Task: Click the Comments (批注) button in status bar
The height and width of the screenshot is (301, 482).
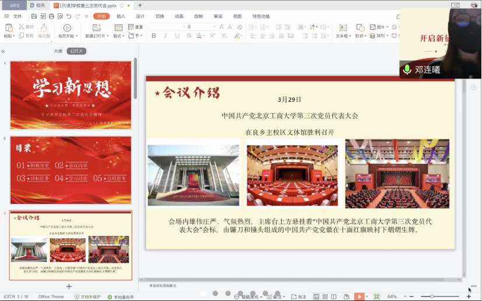Action: (x=298, y=297)
